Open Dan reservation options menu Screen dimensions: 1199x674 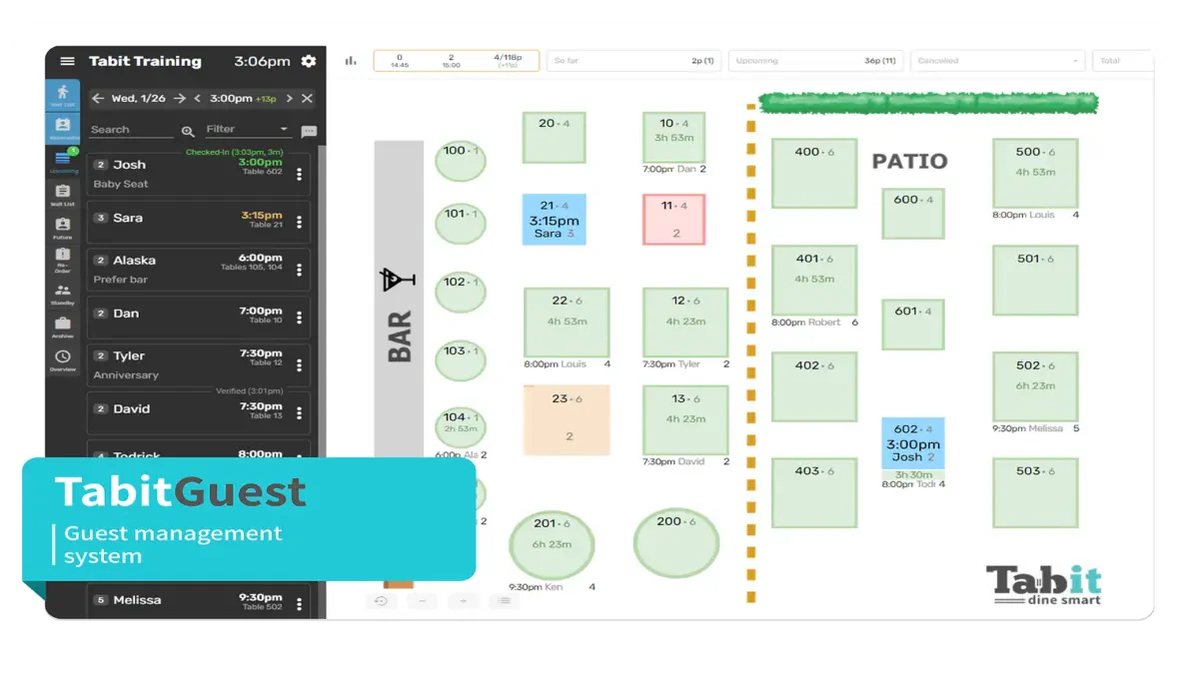pos(299,318)
